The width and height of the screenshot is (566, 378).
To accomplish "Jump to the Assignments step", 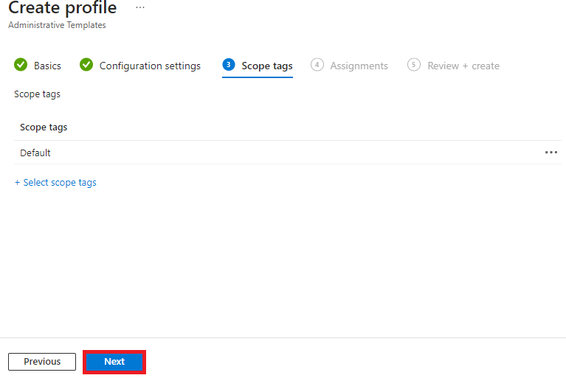I will point(349,66).
